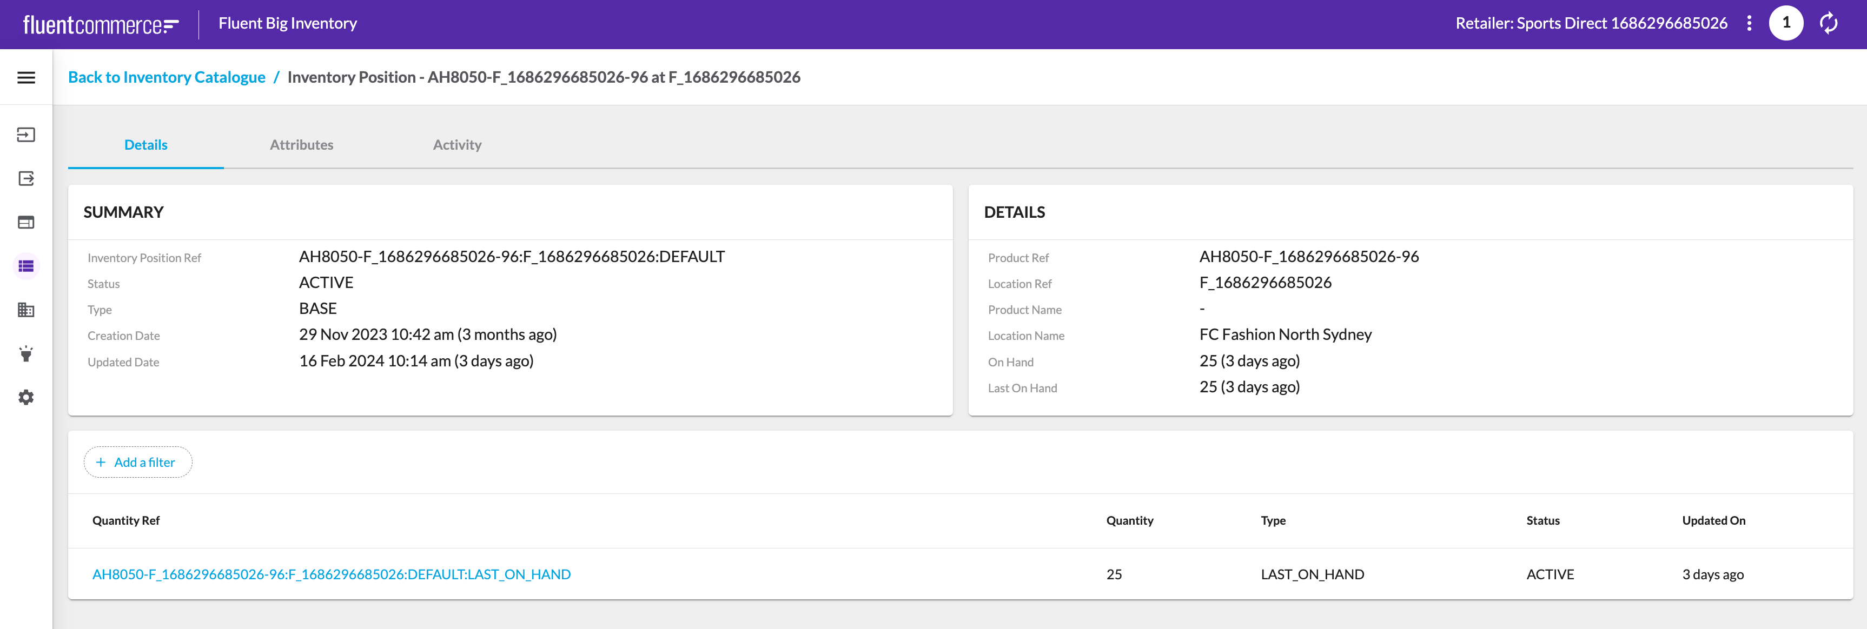This screenshot has width=1867, height=629.
Task: Click the fluentcommerce logo
Action: (x=101, y=25)
